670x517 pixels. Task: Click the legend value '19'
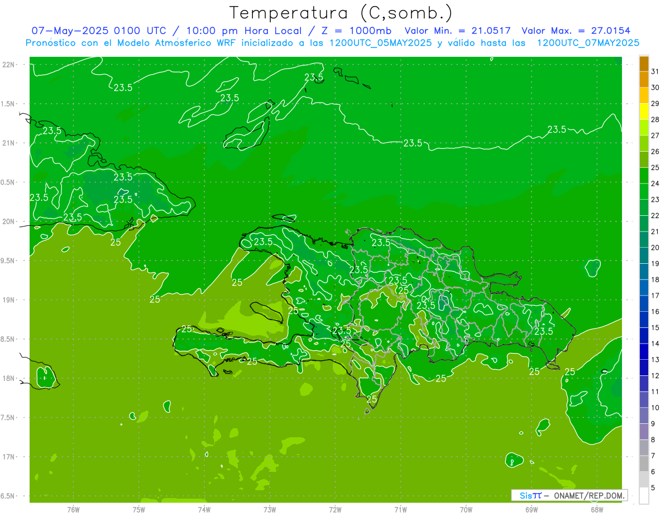655,264
